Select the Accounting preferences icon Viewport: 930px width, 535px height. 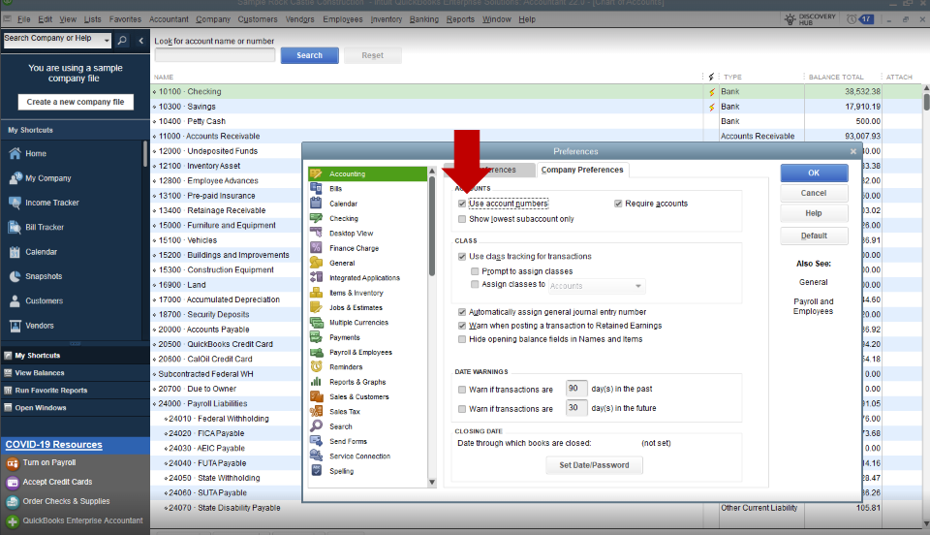[316, 173]
